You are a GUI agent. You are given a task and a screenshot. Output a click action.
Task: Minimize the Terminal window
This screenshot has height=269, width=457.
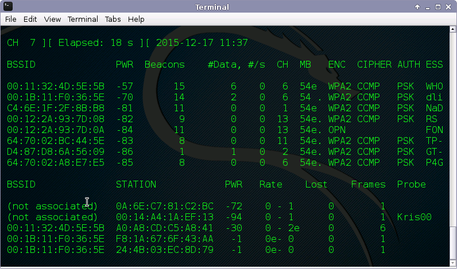click(428, 7)
